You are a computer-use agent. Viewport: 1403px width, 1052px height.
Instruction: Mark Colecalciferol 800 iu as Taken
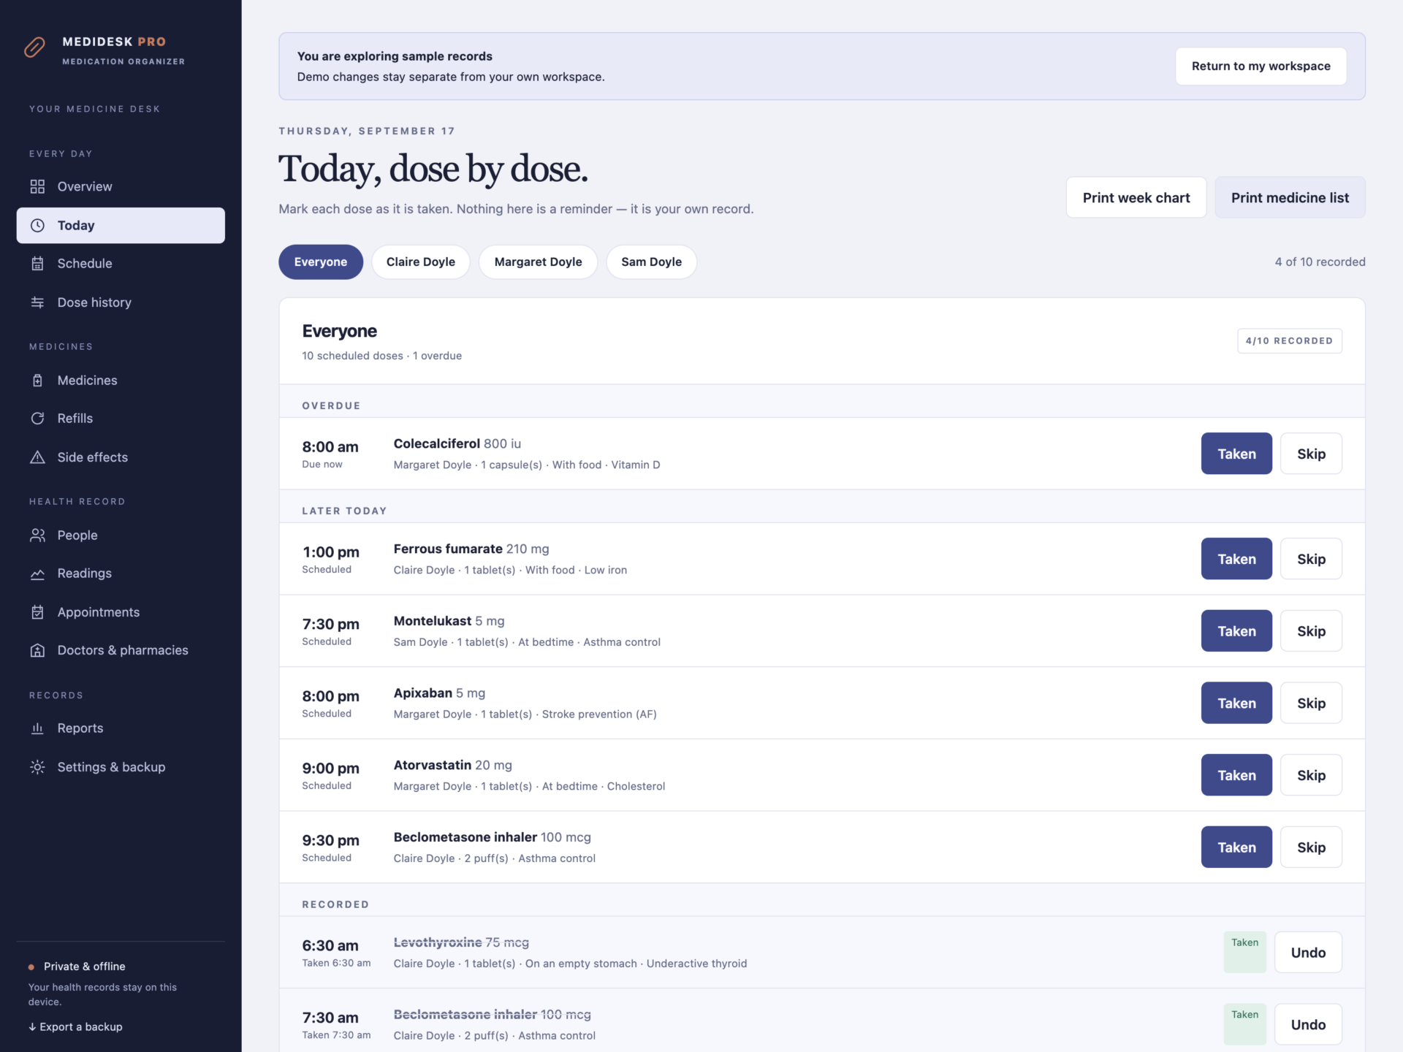[1236, 454]
